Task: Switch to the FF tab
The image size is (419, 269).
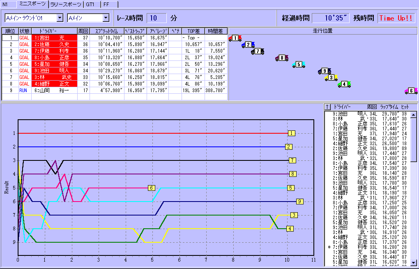Action: 106,4
